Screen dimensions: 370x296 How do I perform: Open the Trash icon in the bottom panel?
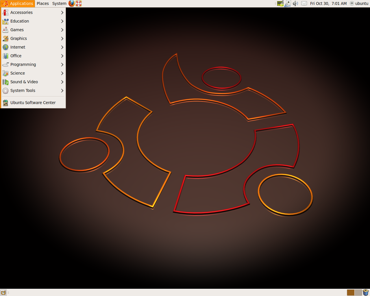[x=366, y=293]
